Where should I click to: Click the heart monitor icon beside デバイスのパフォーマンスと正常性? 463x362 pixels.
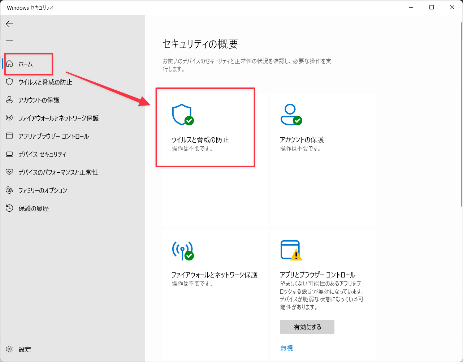[10, 172]
